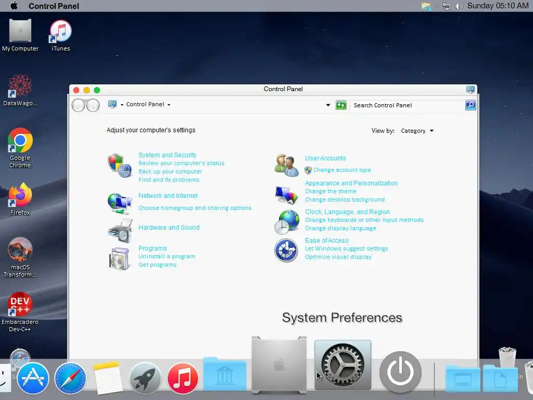Open the App Store icon in the dock

point(33,378)
